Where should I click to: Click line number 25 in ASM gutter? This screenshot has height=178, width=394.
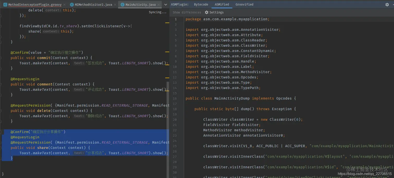coord(175,146)
